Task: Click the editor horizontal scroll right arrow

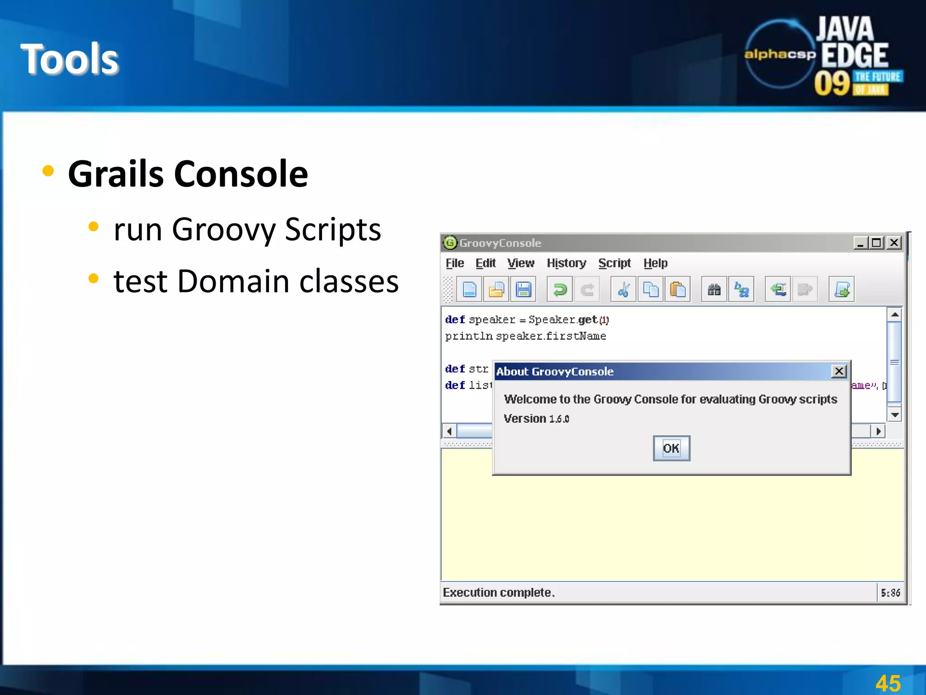Action: pos(878,431)
